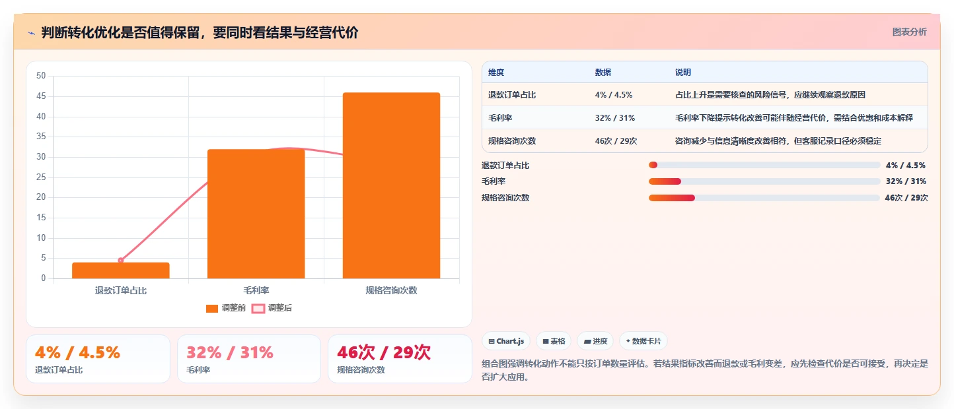Open the 46次 / 29次 stat card
The image size is (954, 409).
(400, 359)
